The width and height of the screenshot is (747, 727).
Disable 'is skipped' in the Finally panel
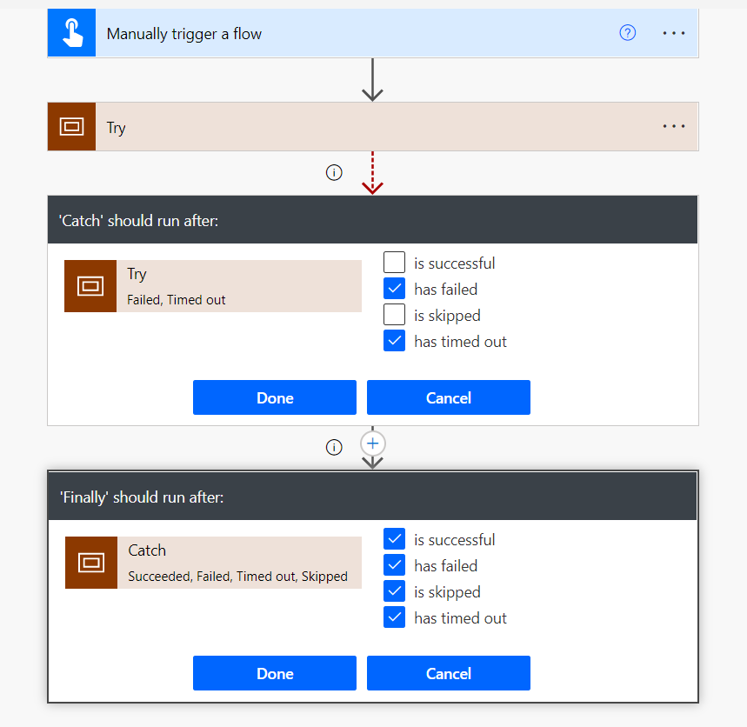[395, 591]
